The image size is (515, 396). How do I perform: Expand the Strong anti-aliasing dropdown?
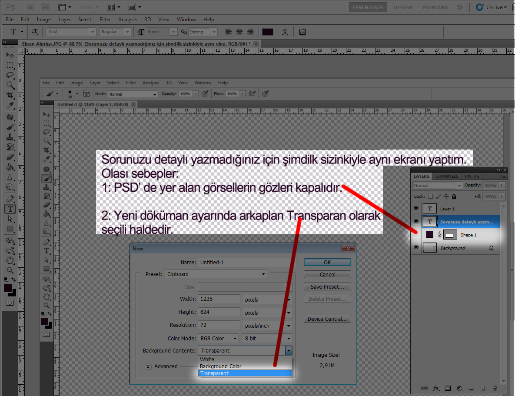[213, 32]
